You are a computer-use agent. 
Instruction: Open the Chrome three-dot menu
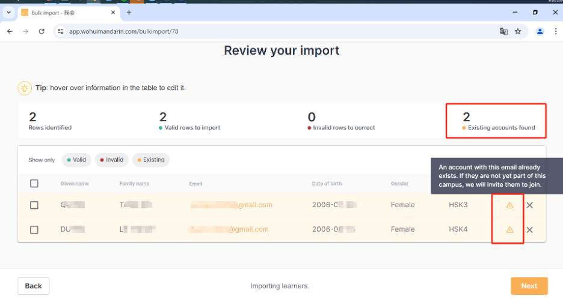point(556,31)
